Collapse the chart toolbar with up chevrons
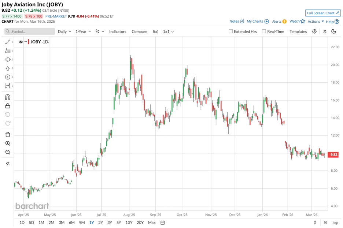 pyautogui.click(x=325, y=31)
